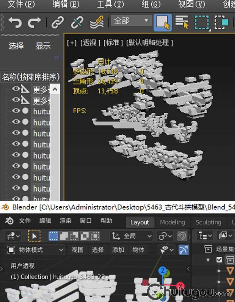Activate the Select Object tool
235x302 pixels.
[163, 22]
